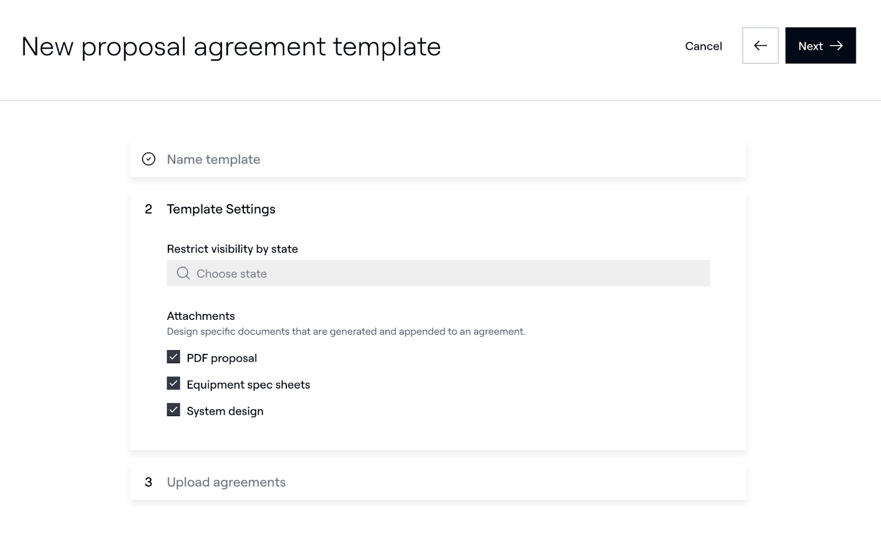Click the Equipment spec sheets label
This screenshot has width=881, height=546.
coord(248,385)
